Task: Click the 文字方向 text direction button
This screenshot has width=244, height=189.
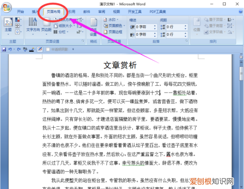Action: pos(33,26)
